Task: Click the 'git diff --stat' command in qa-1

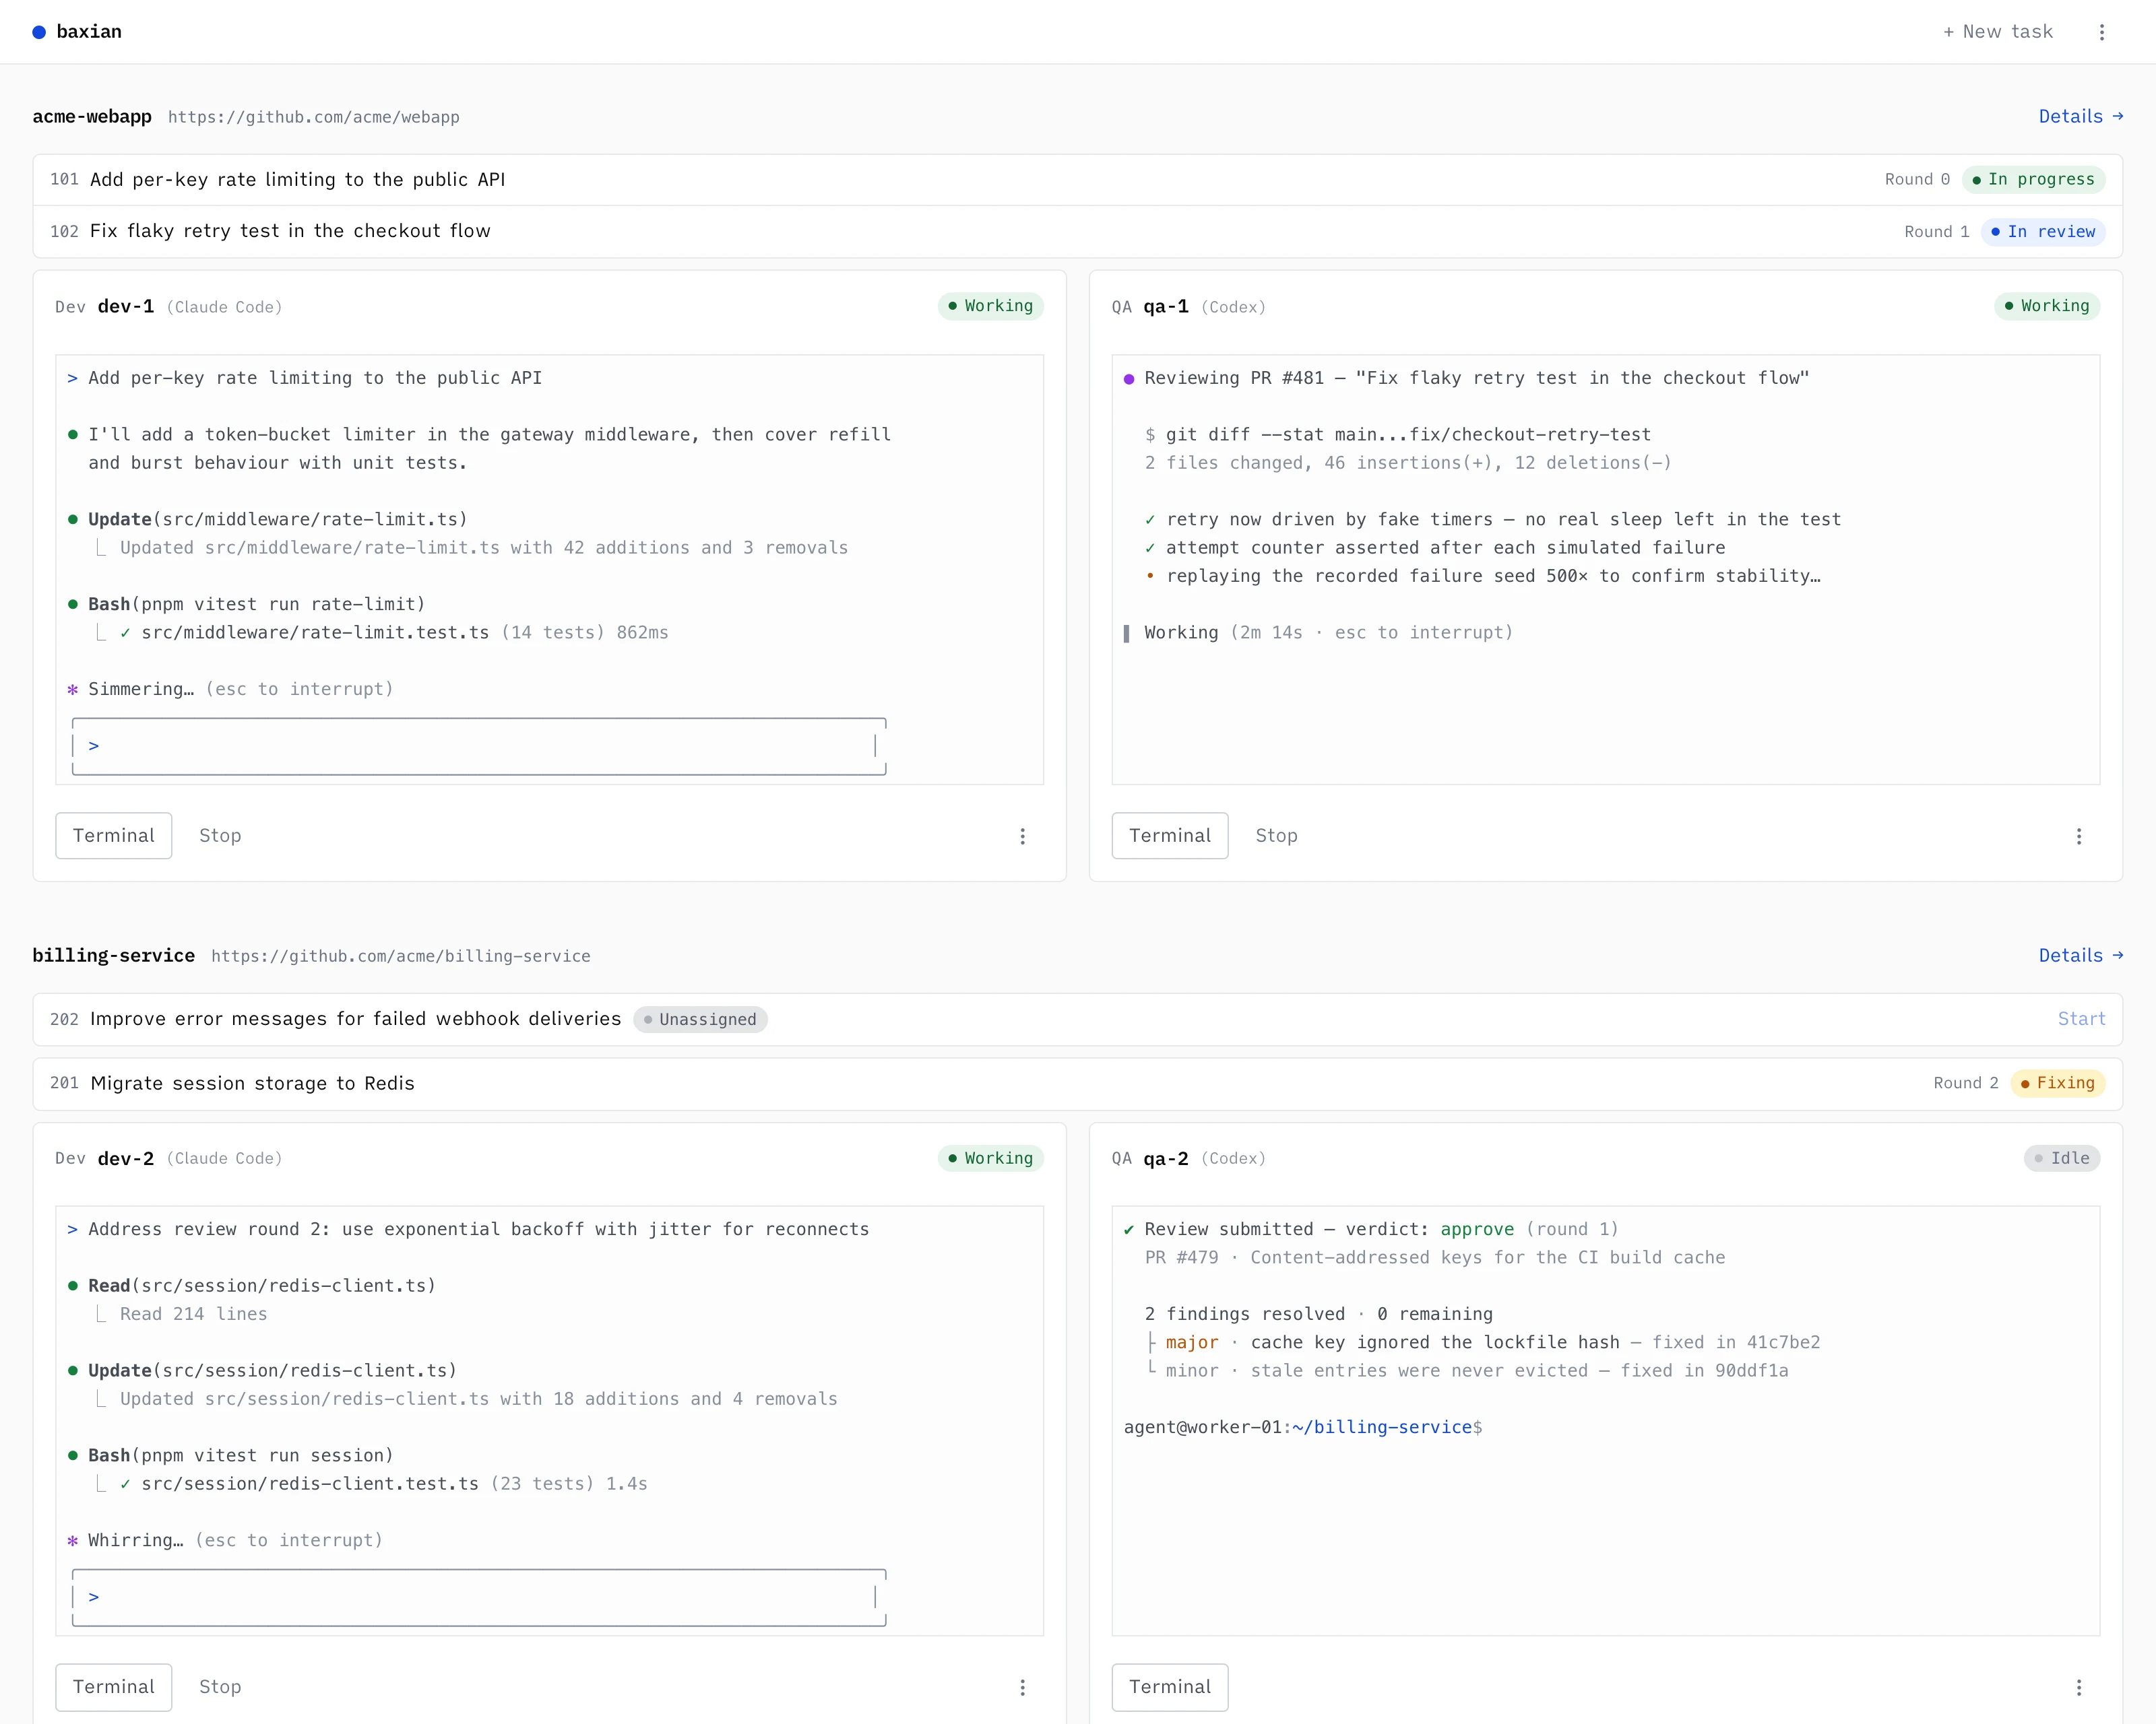Action: pos(1398,435)
